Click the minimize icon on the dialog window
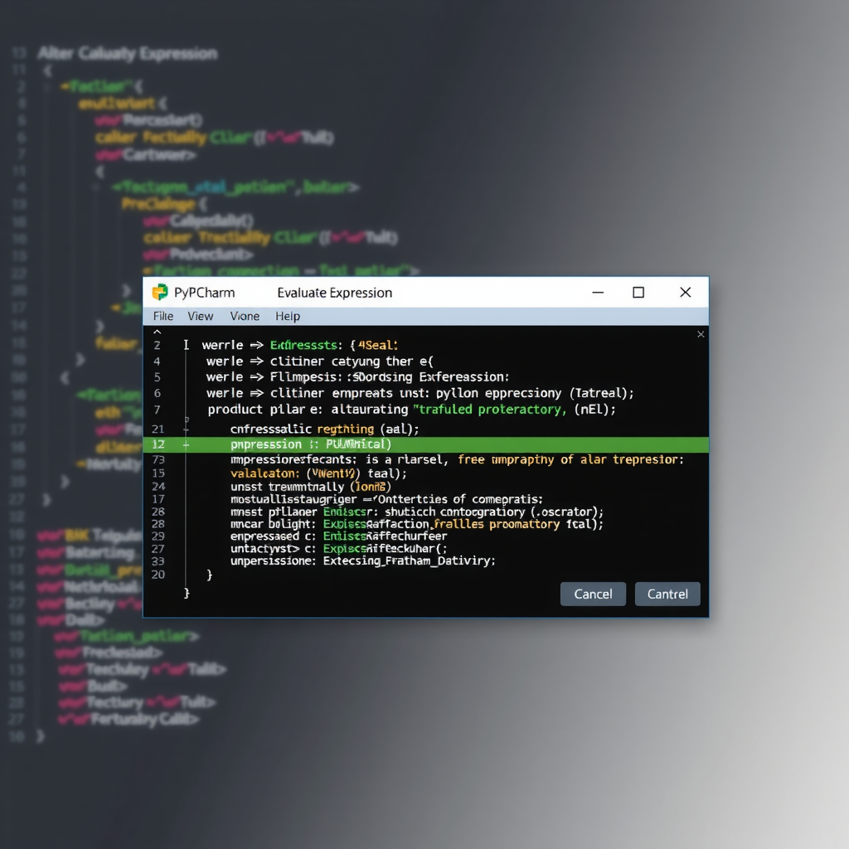 pyautogui.click(x=597, y=293)
